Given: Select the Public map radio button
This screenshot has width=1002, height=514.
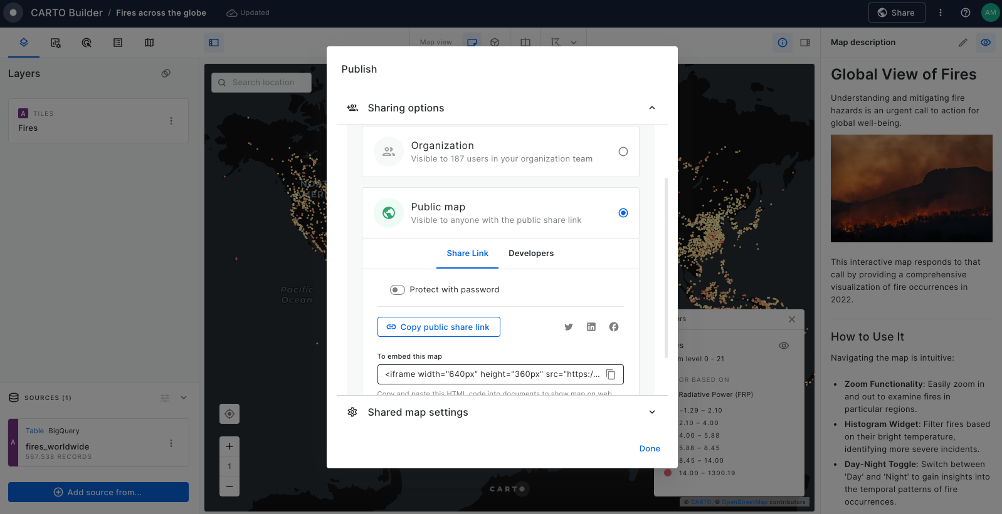Looking at the screenshot, I should [623, 213].
